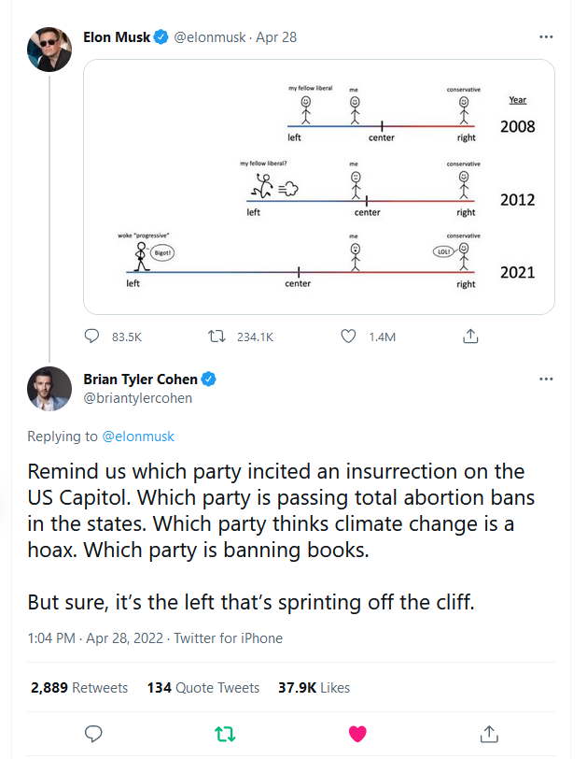Share Brian Tyler Cohen's tweet
587x759 pixels.
[487, 734]
